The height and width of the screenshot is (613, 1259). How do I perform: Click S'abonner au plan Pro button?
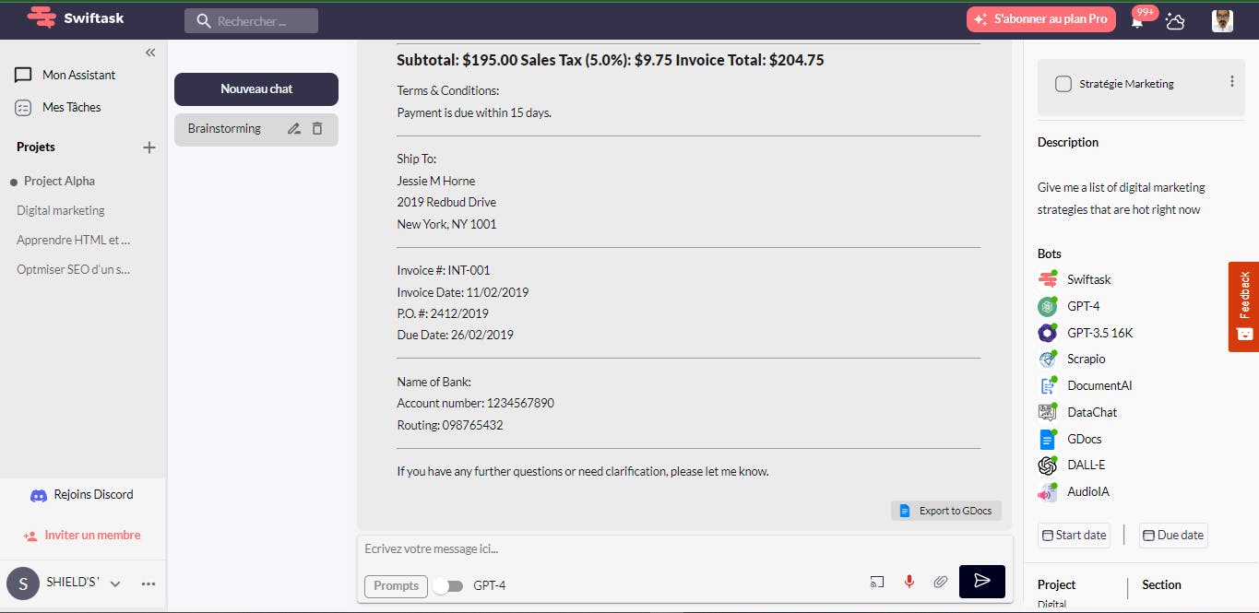(1041, 19)
